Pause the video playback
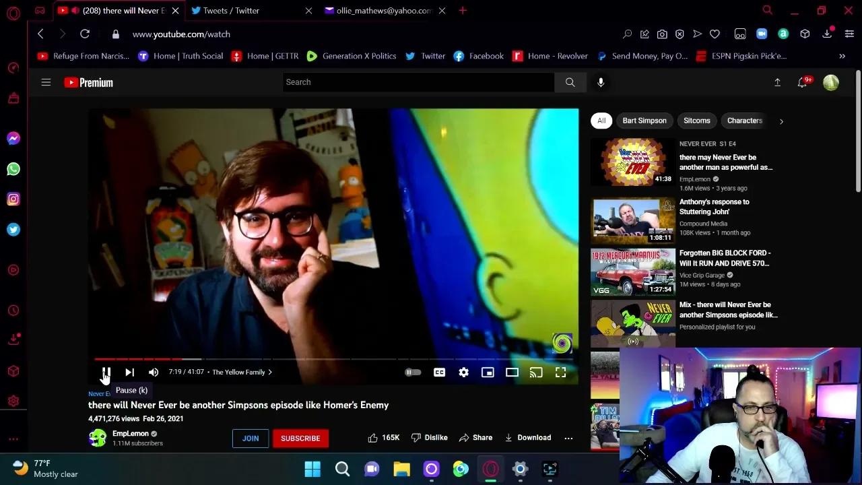This screenshot has width=862, height=485. pos(106,372)
